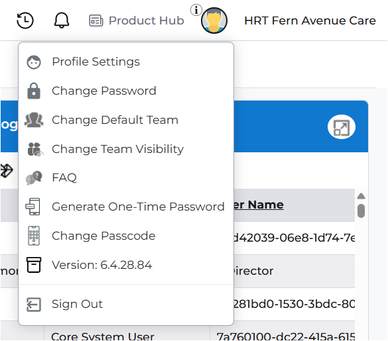Image resolution: width=388 pixels, height=341 pixels.
Task: Click the lock icon for Change Password
Action: pos(34,91)
